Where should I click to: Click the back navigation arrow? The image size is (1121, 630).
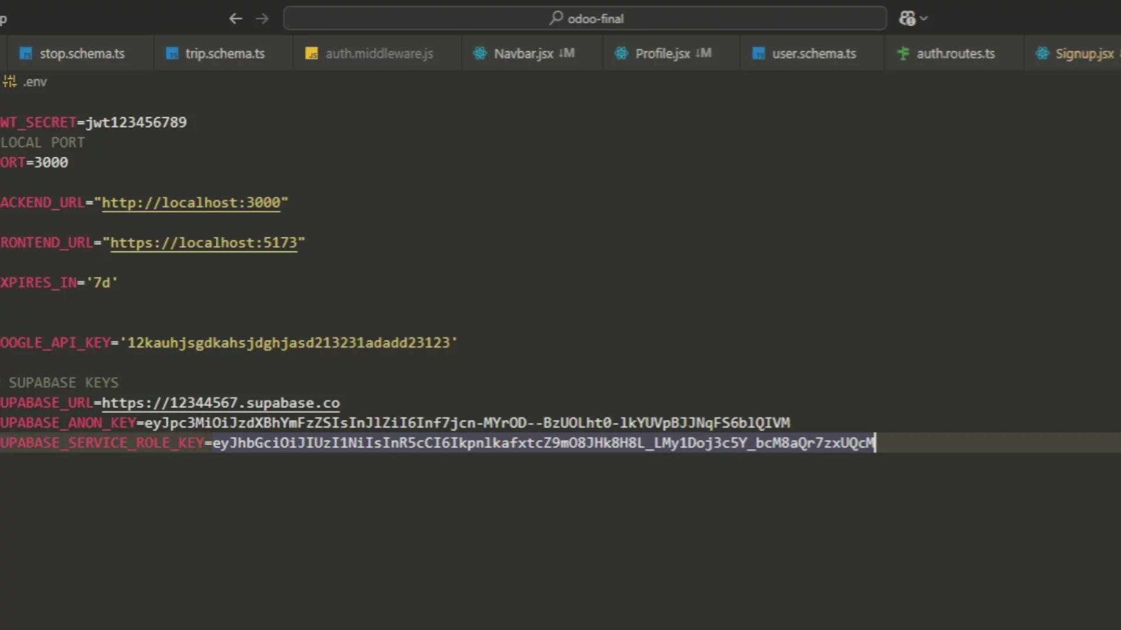(235, 18)
